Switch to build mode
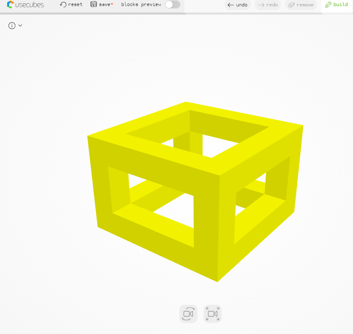 pyautogui.click(x=336, y=5)
